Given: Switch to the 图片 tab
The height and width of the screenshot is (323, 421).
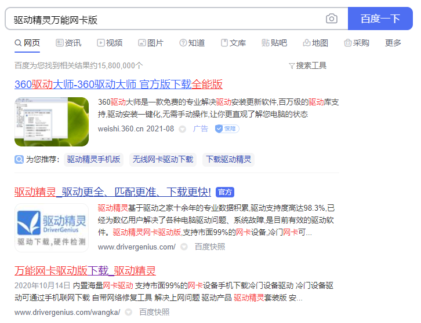Looking at the screenshot, I should coord(151,43).
